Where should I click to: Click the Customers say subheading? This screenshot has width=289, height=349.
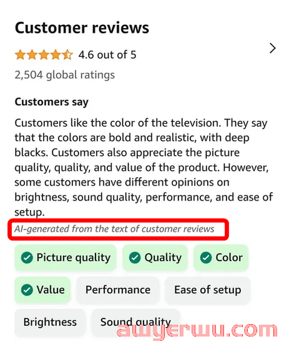52,102
